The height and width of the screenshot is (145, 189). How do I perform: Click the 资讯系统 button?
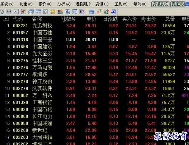[x=160, y=4]
